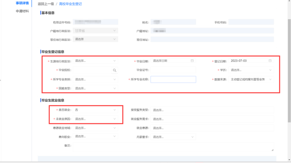The width and height of the screenshot is (291, 163).
Task: Open 就业服务需求 selector
Action: point(212,119)
